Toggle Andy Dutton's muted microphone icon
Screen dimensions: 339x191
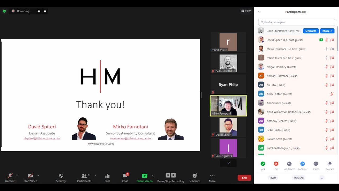pos(332,94)
